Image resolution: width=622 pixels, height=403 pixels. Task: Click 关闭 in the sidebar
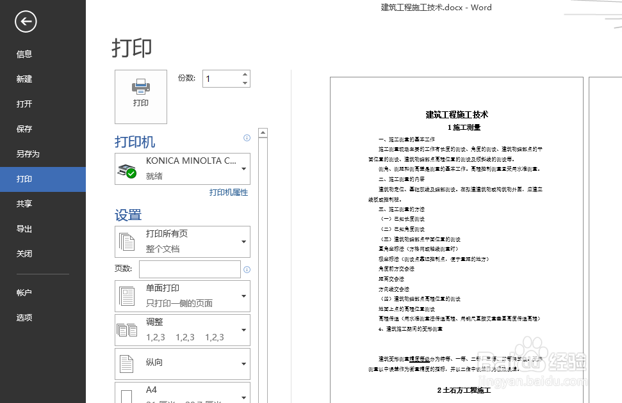click(24, 253)
